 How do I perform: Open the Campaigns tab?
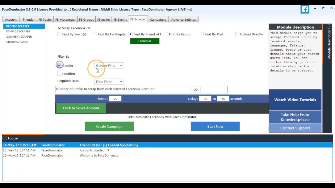coord(158,20)
